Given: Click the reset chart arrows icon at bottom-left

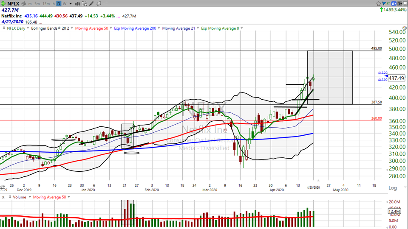Looking at the screenshot, I should tap(3, 187).
